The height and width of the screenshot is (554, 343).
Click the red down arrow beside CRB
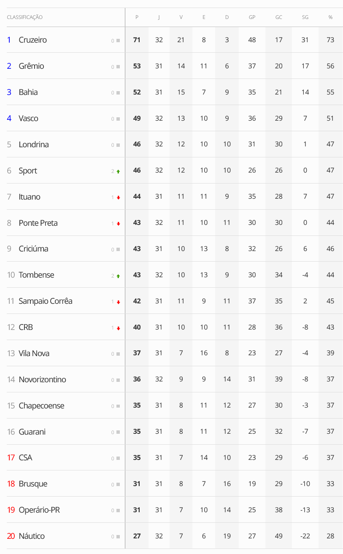coord(118,328)
